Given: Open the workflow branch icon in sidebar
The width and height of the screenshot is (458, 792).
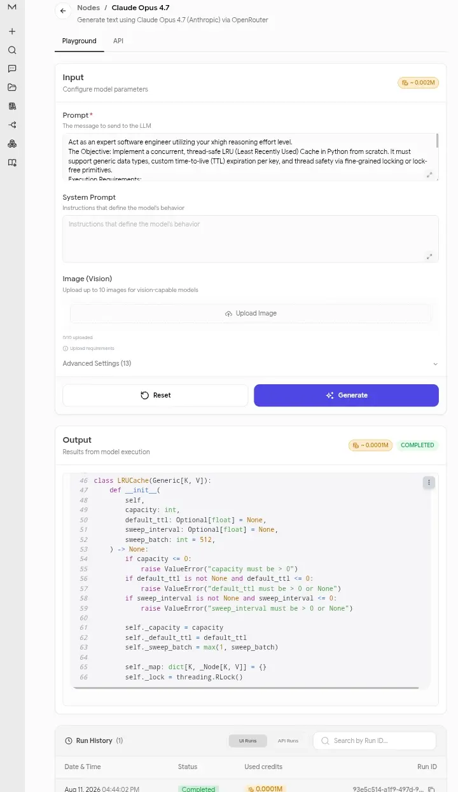Looking at the screenshot, I should point(12,125).
